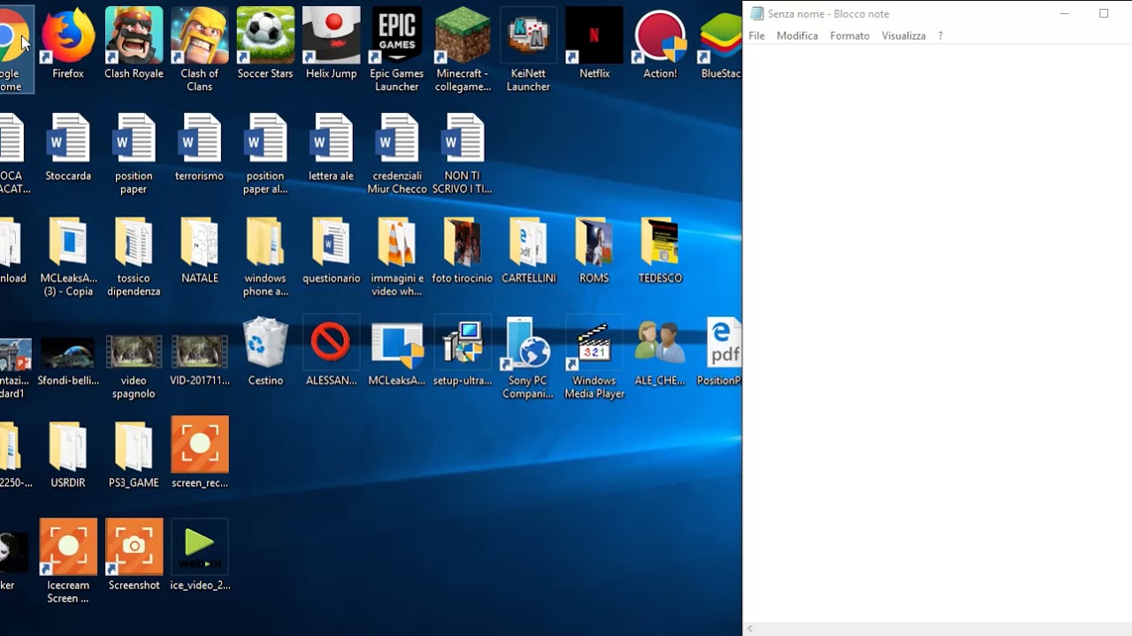Select the BlueStacks desktop icon
Screen dimensions: 1132x636
tap(721, 43)
